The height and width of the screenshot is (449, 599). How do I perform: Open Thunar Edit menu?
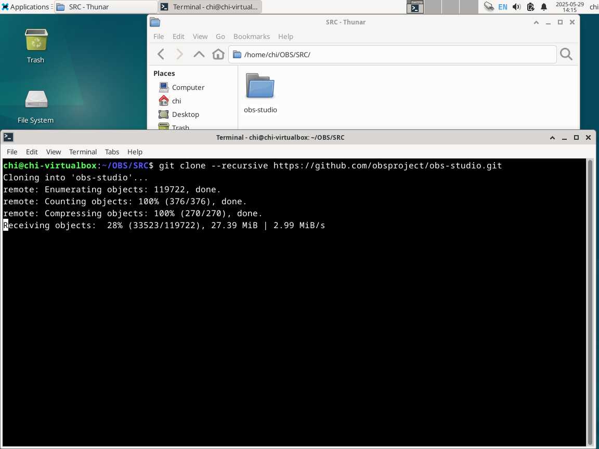click(x=178, y=36)
